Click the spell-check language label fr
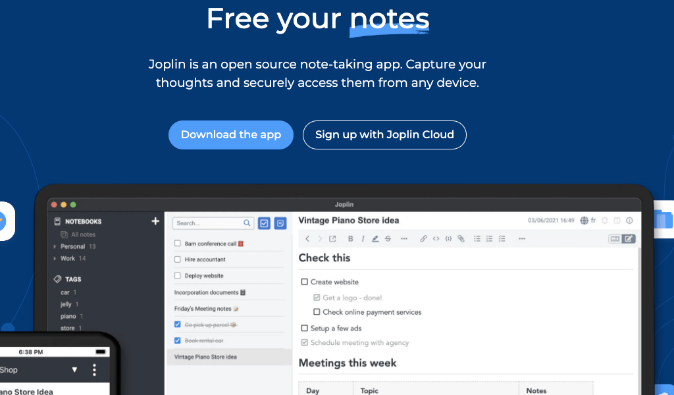Image resolution: width=674 pixels, height=395 pixels. [593, 221]
